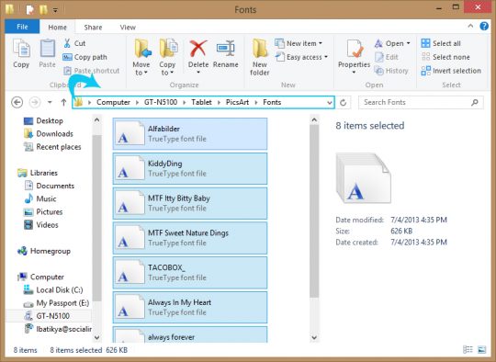
Task: Open the Properties dropdown arrow
Action: [x=354, y=73]
